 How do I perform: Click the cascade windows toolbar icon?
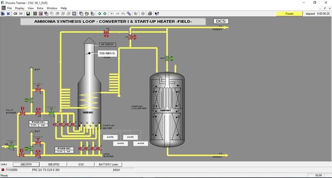pos(81,13)
